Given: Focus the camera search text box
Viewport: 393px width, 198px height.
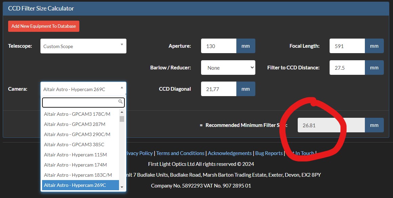Looking at the screenshot, I should click(80, 102).
